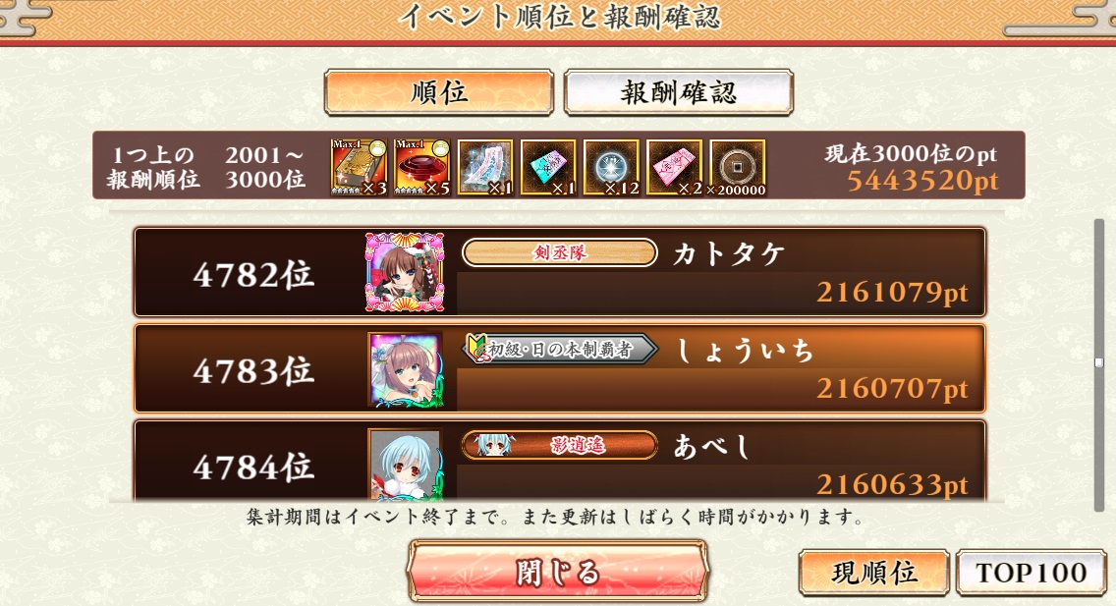Click the teal ticket reward icon
This screenshot has height=606, width=1116.
(548, 167)
